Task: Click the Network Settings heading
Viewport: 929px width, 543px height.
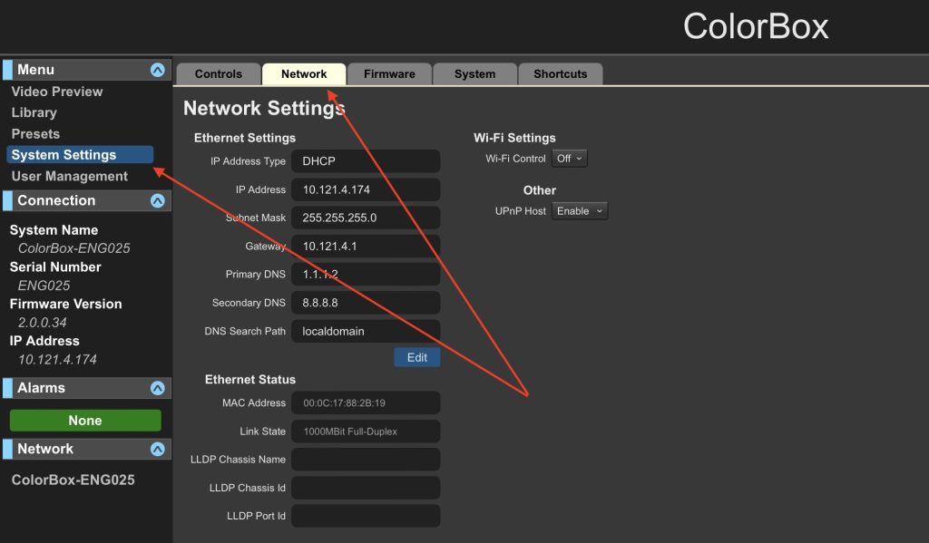Action: (264, 108)
